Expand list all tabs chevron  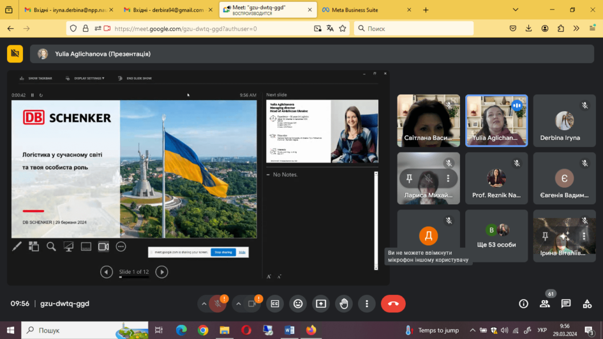pyautogui.click(x=516, y=10)
